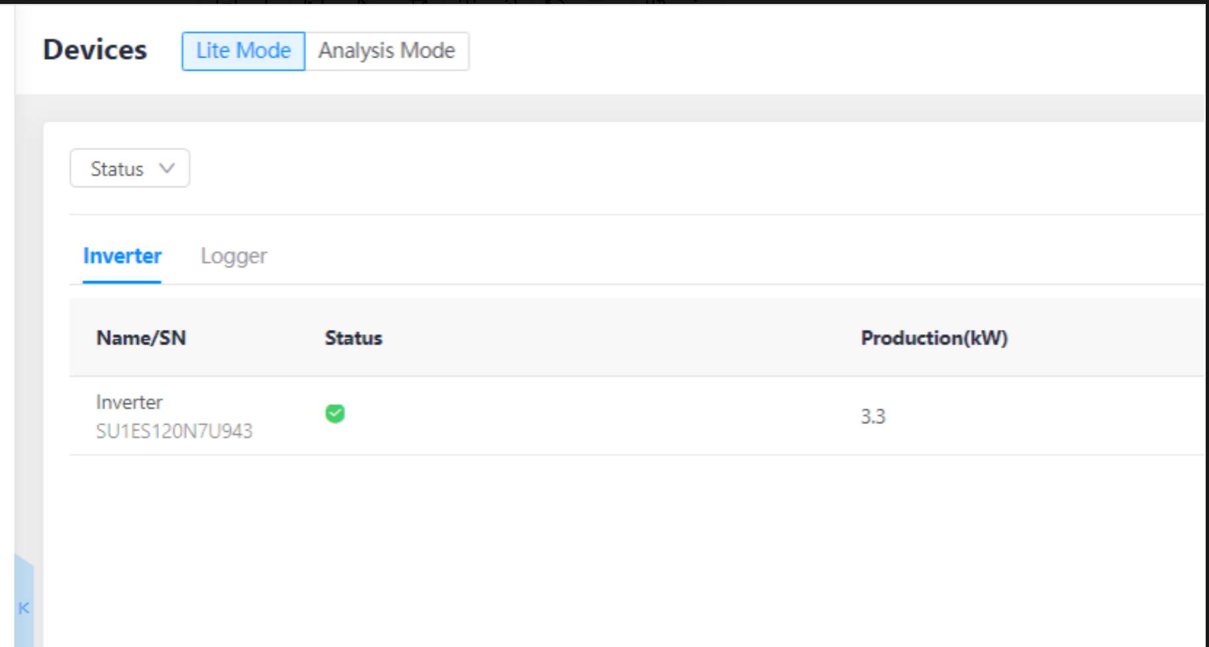Click serial number SU1ES120N7U943
The image size is (1209, 647).
tap(175, 431)
